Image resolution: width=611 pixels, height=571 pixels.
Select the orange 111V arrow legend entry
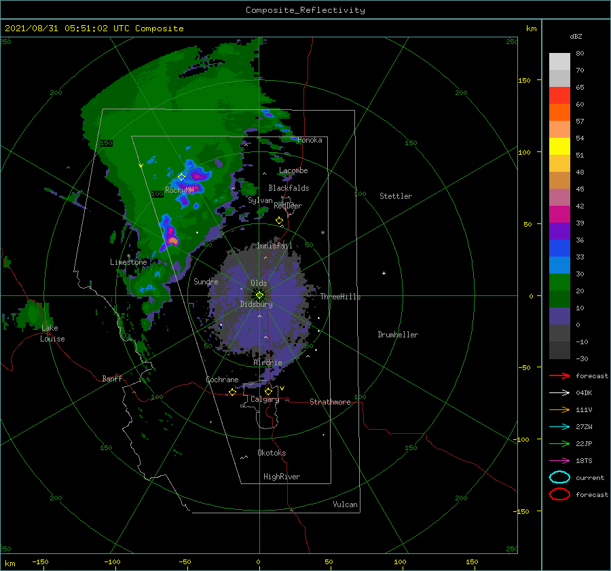pos(559,409)
